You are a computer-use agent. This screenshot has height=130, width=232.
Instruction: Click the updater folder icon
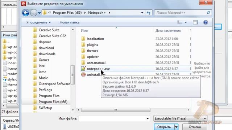83,57
